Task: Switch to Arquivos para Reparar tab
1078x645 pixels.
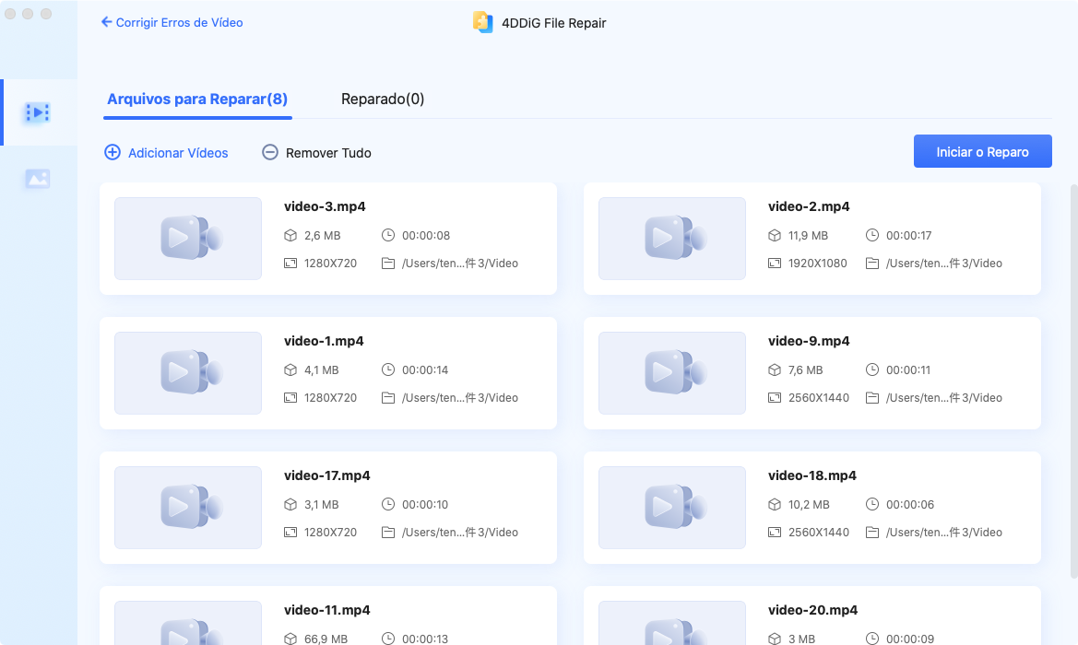Action: (197, 100)
